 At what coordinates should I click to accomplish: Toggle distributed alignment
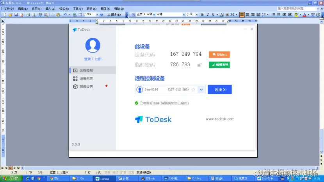(258, 15)
